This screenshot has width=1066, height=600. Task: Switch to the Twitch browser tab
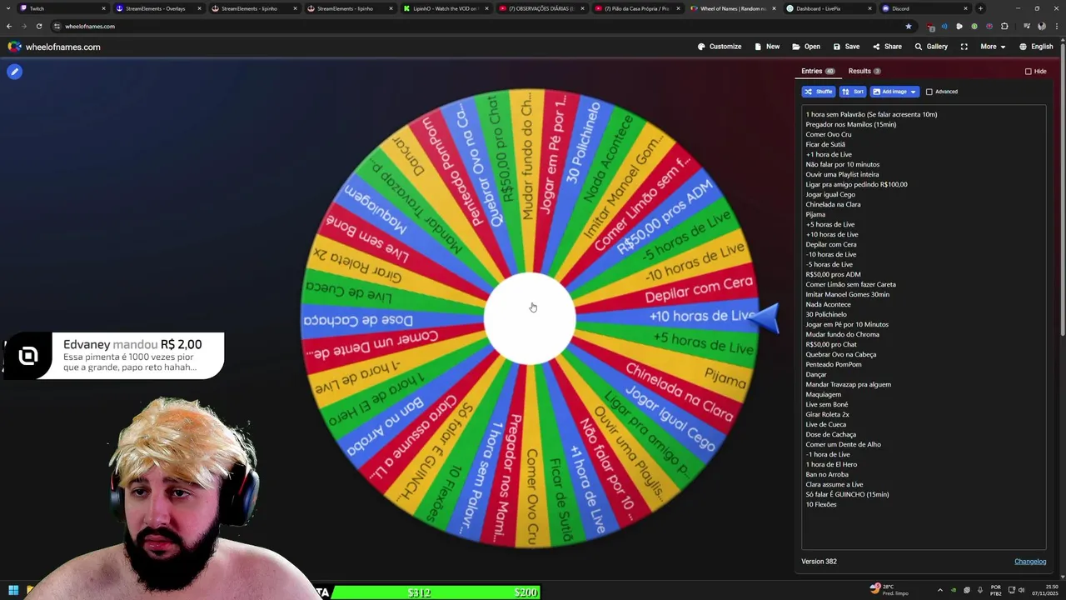(x=61, y=8)
